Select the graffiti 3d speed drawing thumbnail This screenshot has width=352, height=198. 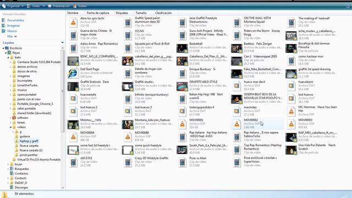291,74
